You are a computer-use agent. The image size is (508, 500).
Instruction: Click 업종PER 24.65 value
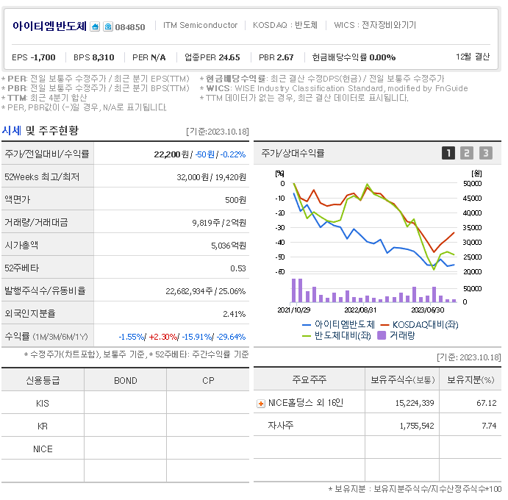click(x=212, y=57)
